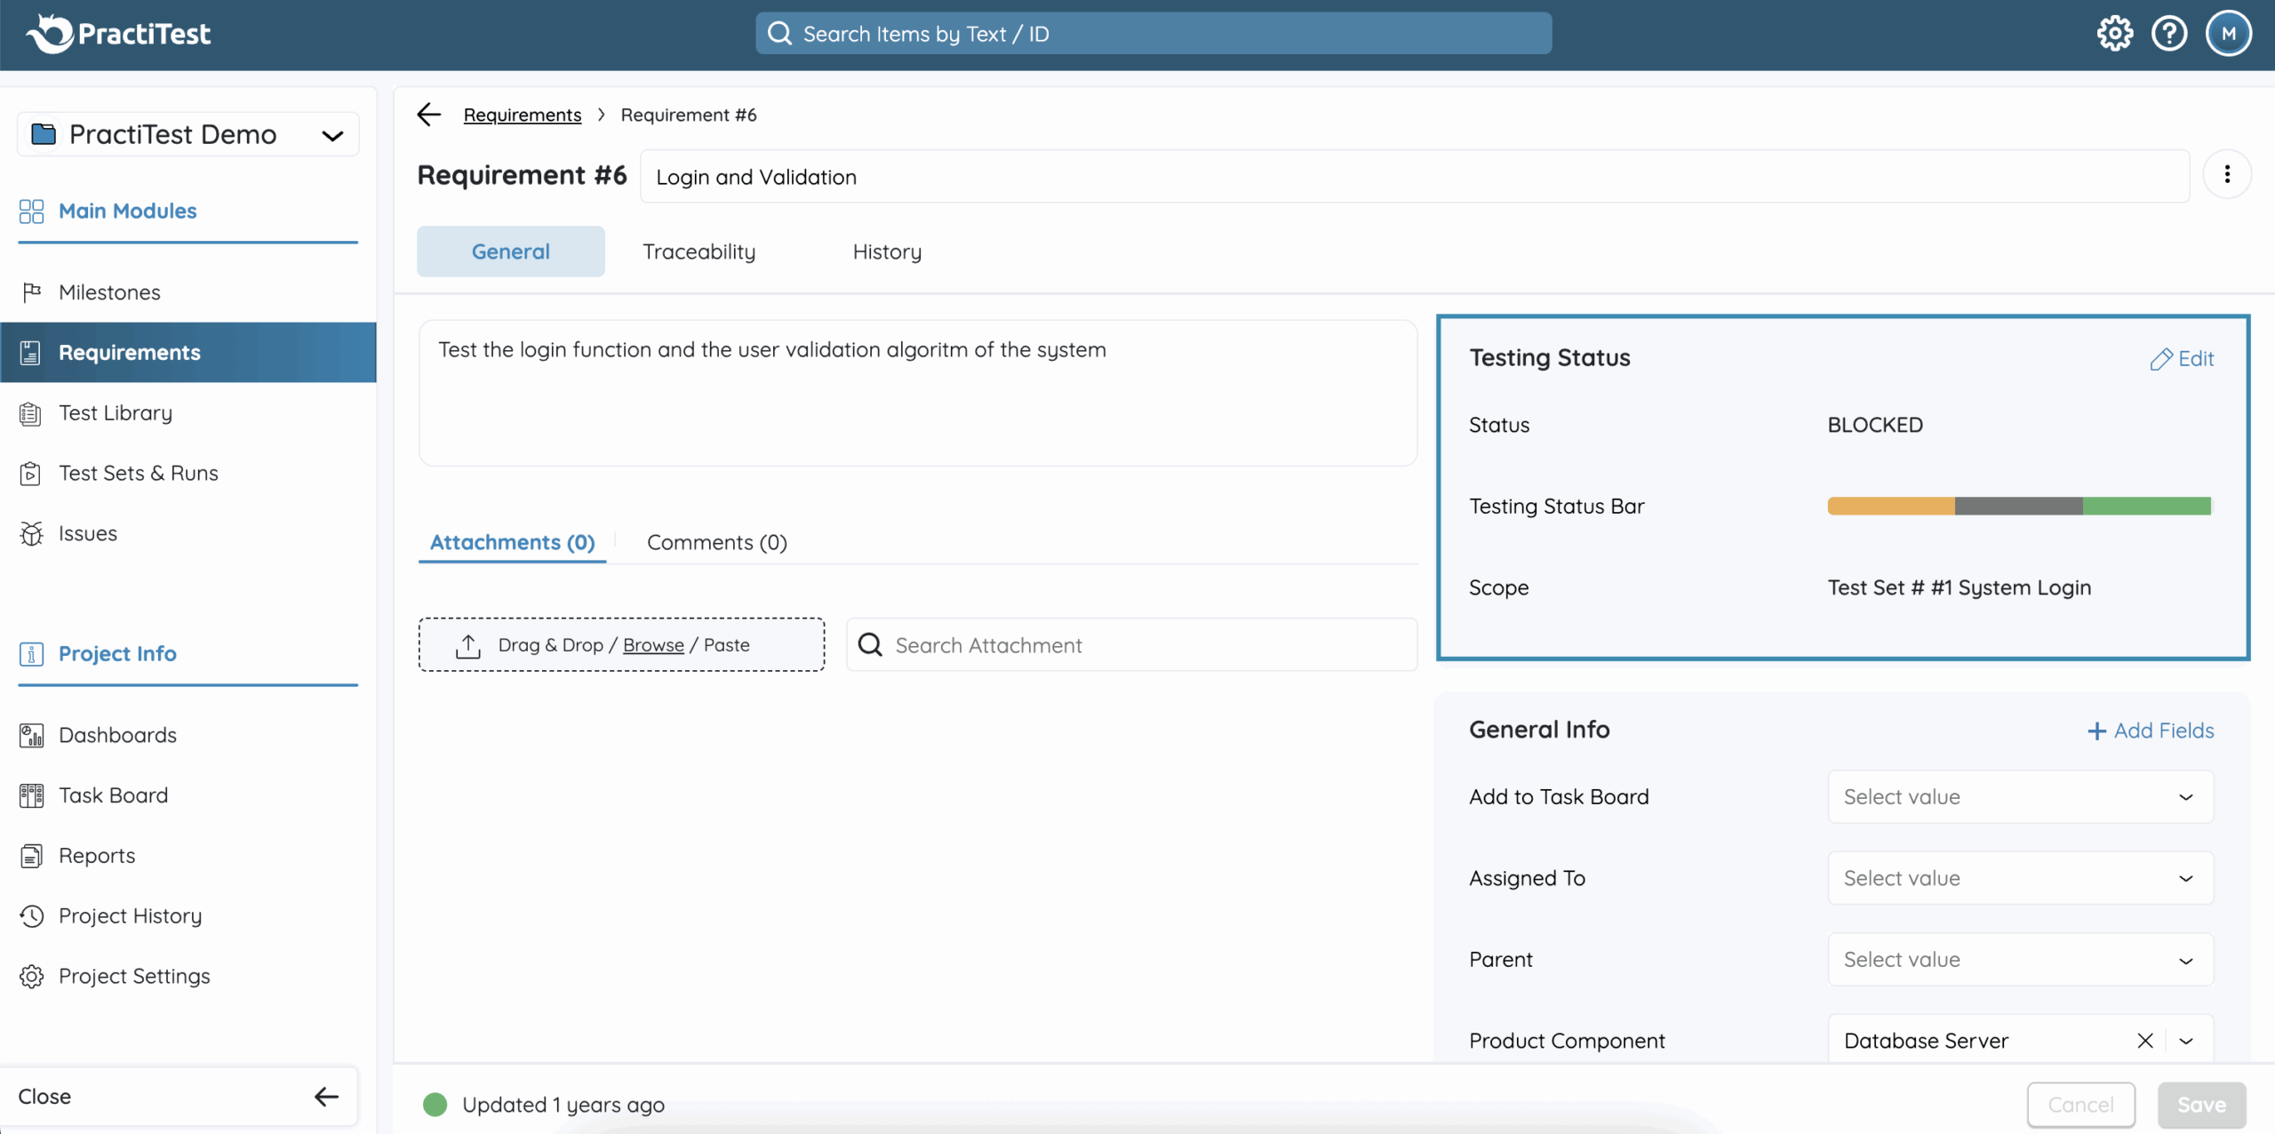Click Add Fields in General Info
This screenshot has width=2275, height=1134.
(2151, 730)
